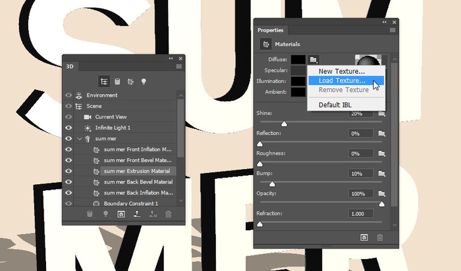461x271 pixels.
Task: Filter 3D panel by Lights
Action: pyautogui.click(x=144, y=82)
